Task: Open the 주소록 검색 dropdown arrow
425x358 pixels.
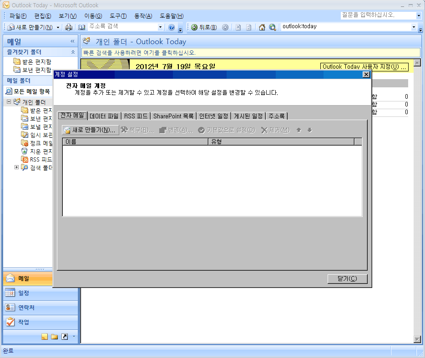Action: point(160,27)
